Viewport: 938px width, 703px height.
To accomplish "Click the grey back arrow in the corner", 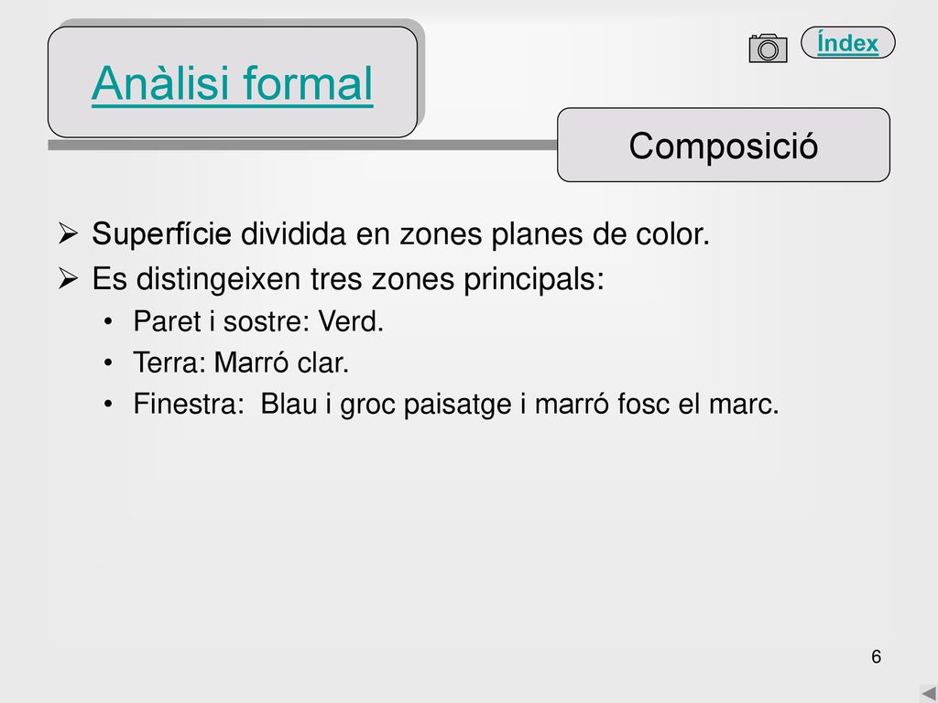I will 929,694.
